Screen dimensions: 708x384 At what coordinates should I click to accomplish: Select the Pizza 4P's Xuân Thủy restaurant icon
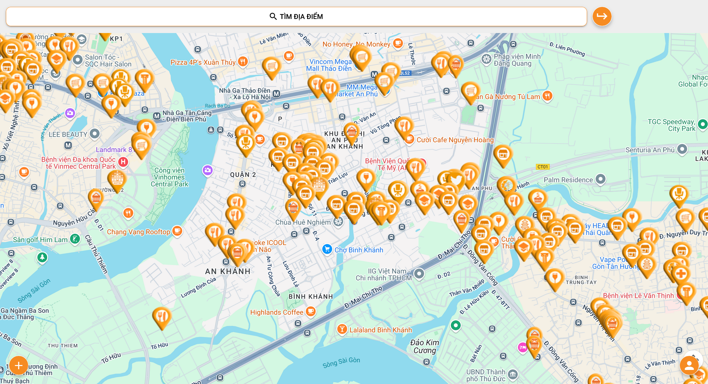243,61
